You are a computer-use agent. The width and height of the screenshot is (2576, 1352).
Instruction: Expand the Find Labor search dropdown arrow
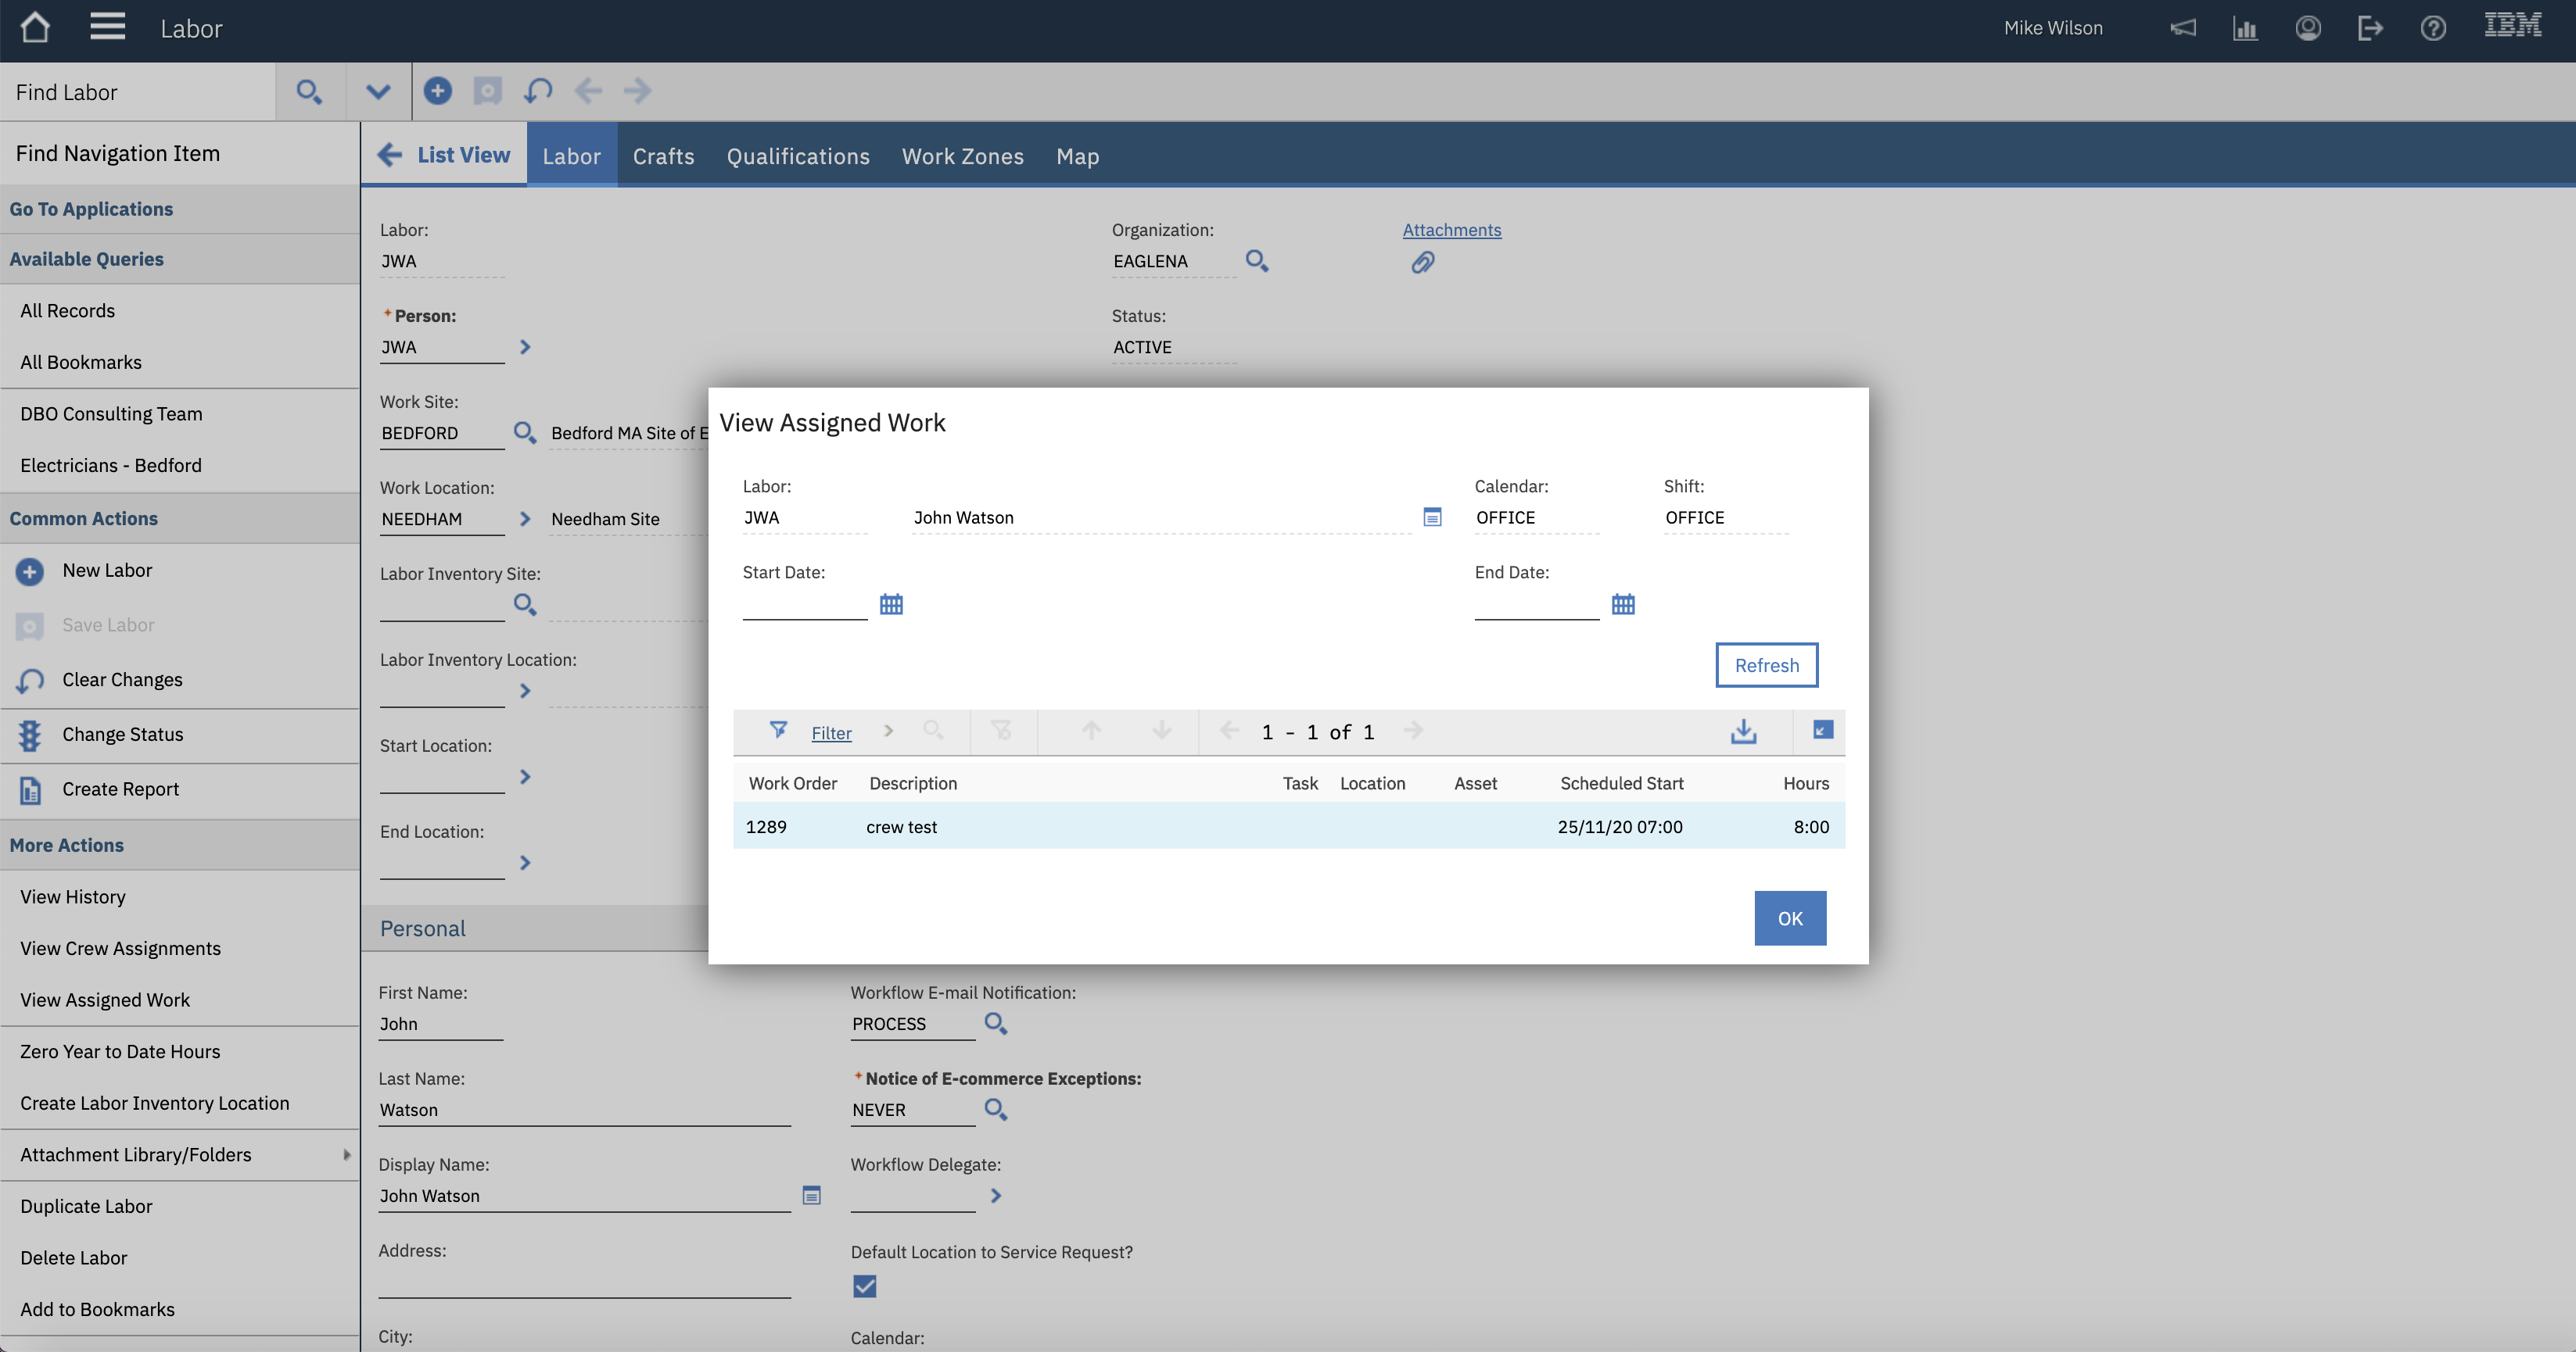(x=377, y=91)
